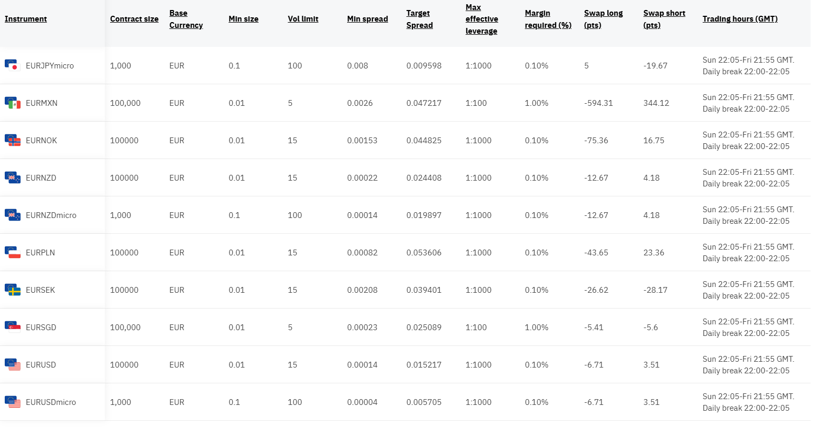
Task: Click the Trading hours (GMT) header
Action: (x=740, y=19)
